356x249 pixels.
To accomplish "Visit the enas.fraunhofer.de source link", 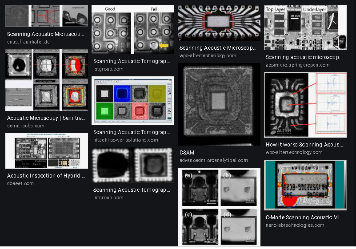I will [x=28, y=42].
